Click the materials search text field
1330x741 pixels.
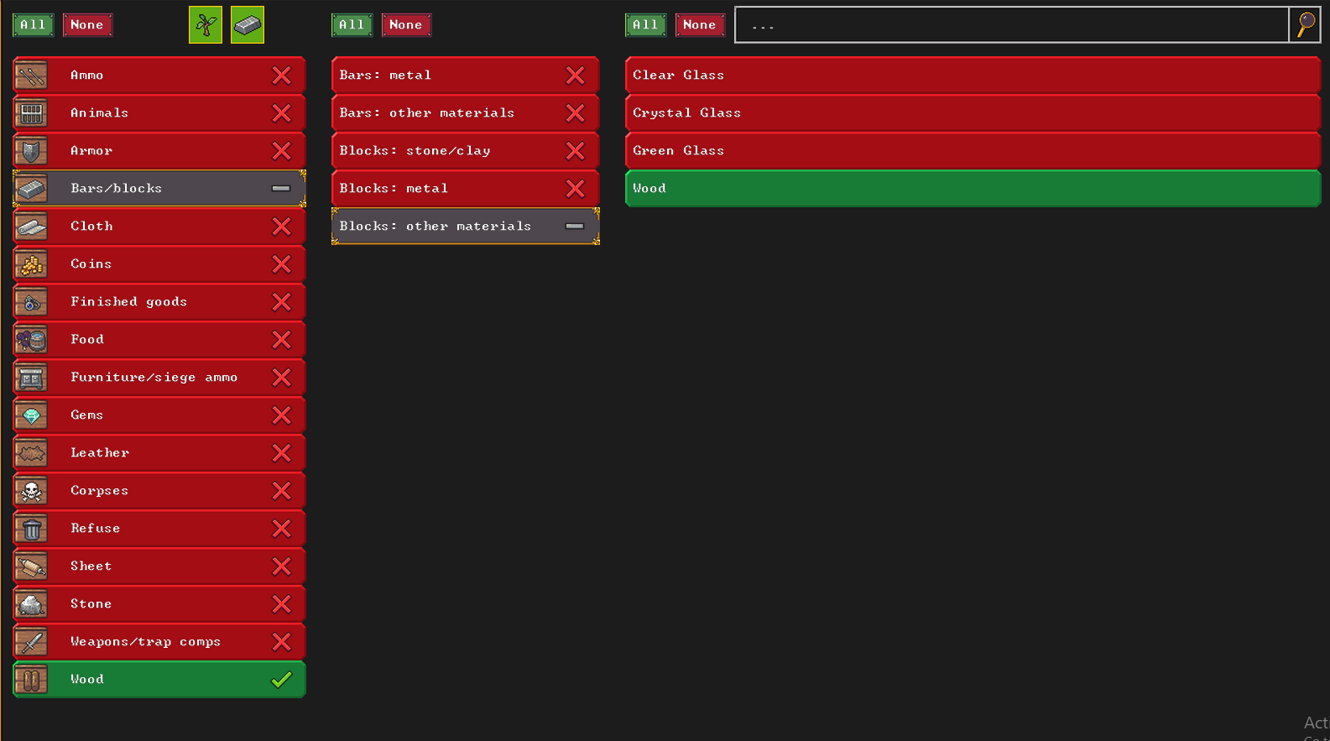coord(1012,25)
